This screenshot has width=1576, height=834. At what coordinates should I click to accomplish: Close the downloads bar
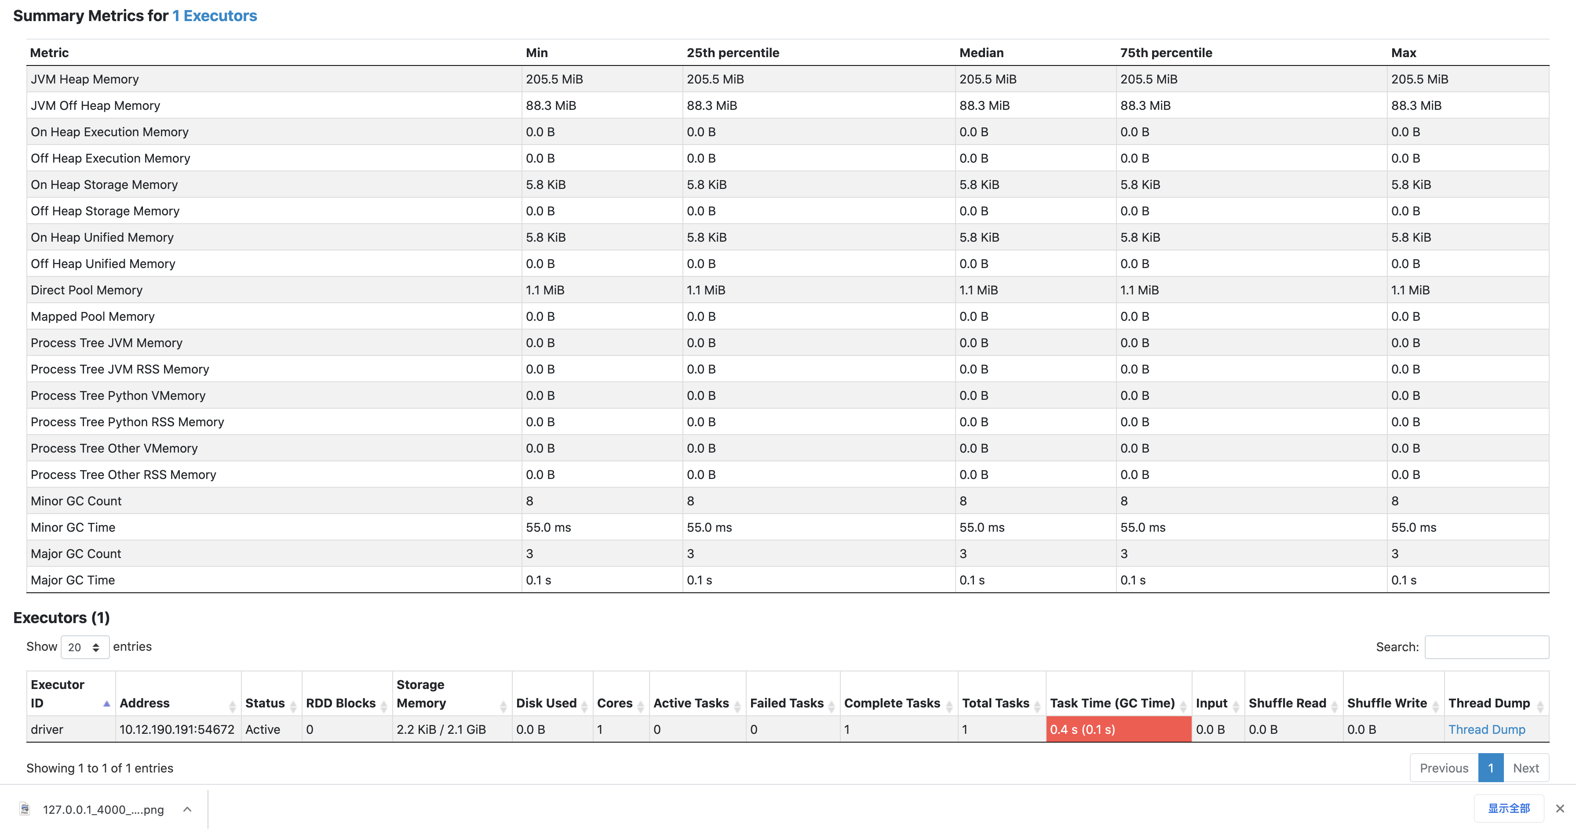(x=1559, y=809)
